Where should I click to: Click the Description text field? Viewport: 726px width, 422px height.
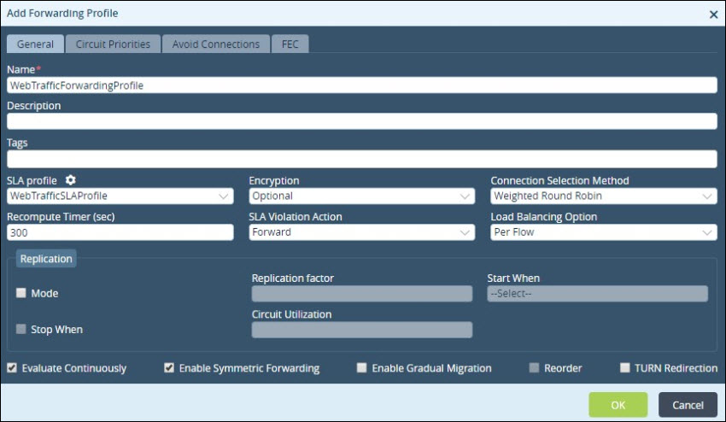362,121
